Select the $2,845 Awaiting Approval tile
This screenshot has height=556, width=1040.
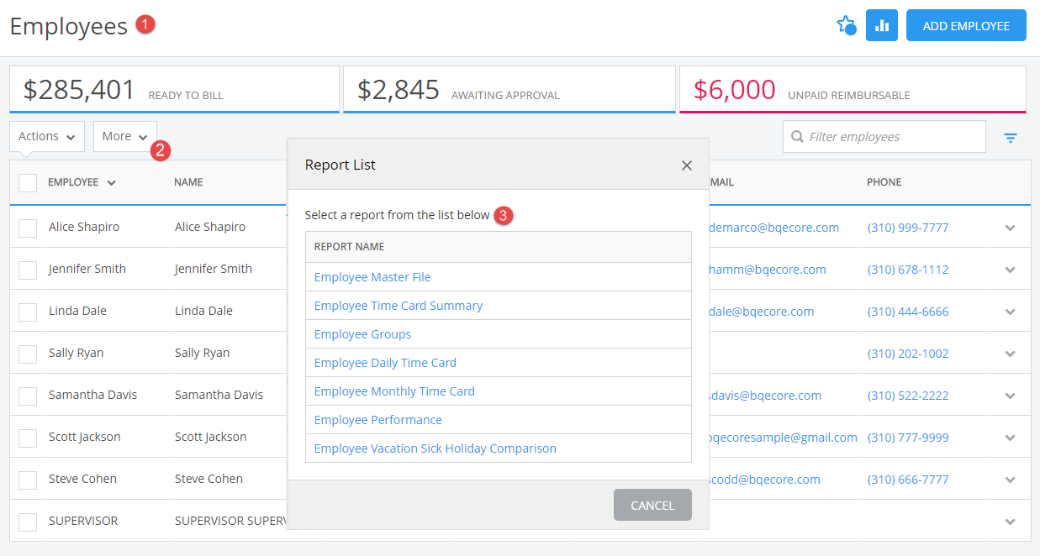point(509,89)
